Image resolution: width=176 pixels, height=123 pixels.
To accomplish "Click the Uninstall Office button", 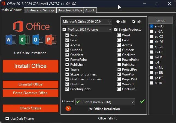I will click(31, 84).
